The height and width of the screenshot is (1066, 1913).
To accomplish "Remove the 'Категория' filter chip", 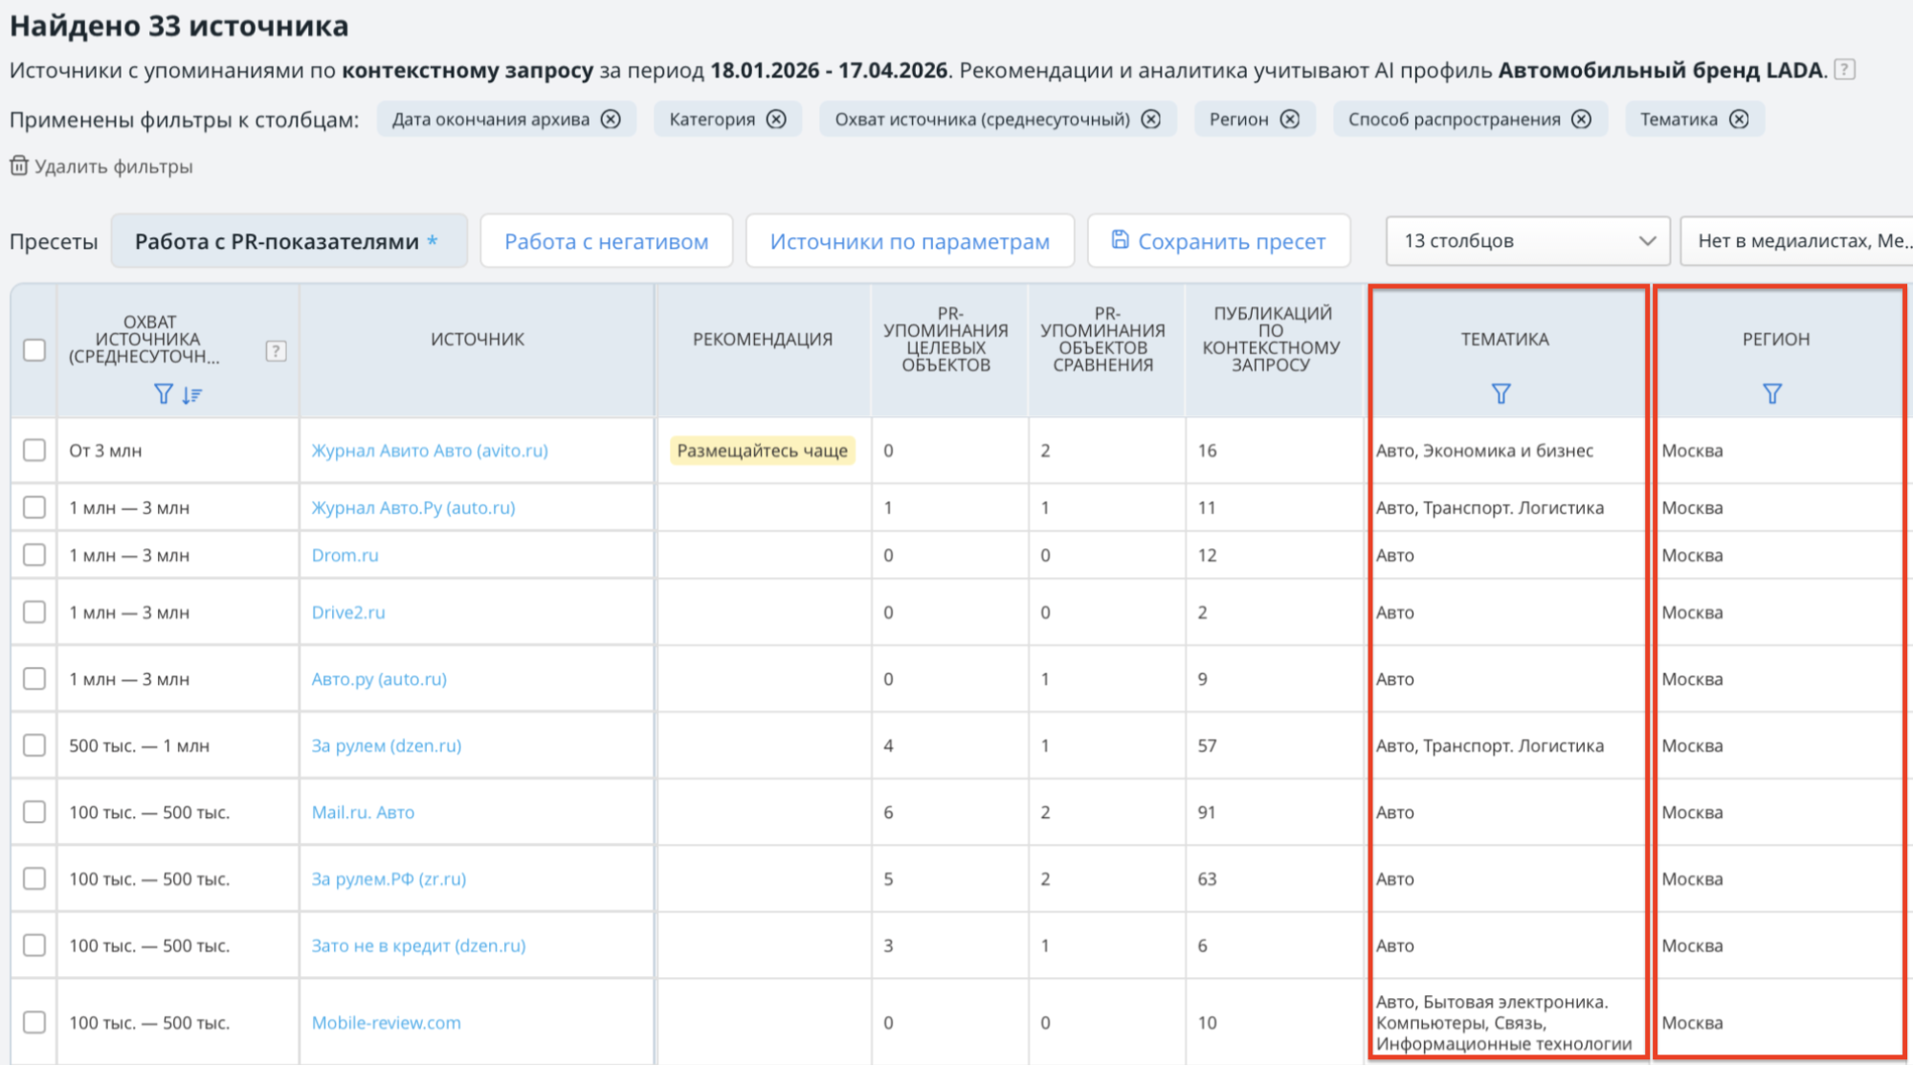I will click(x=776, y=120).
